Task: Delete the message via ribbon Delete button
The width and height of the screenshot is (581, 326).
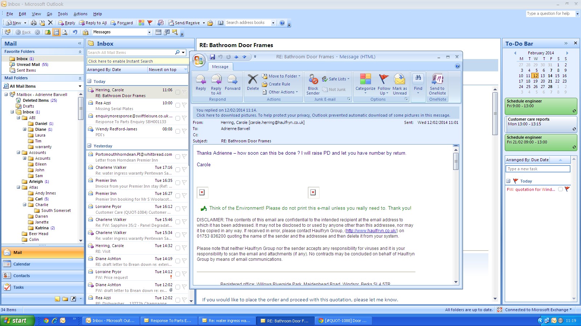Action: click(x=253, y=83)
